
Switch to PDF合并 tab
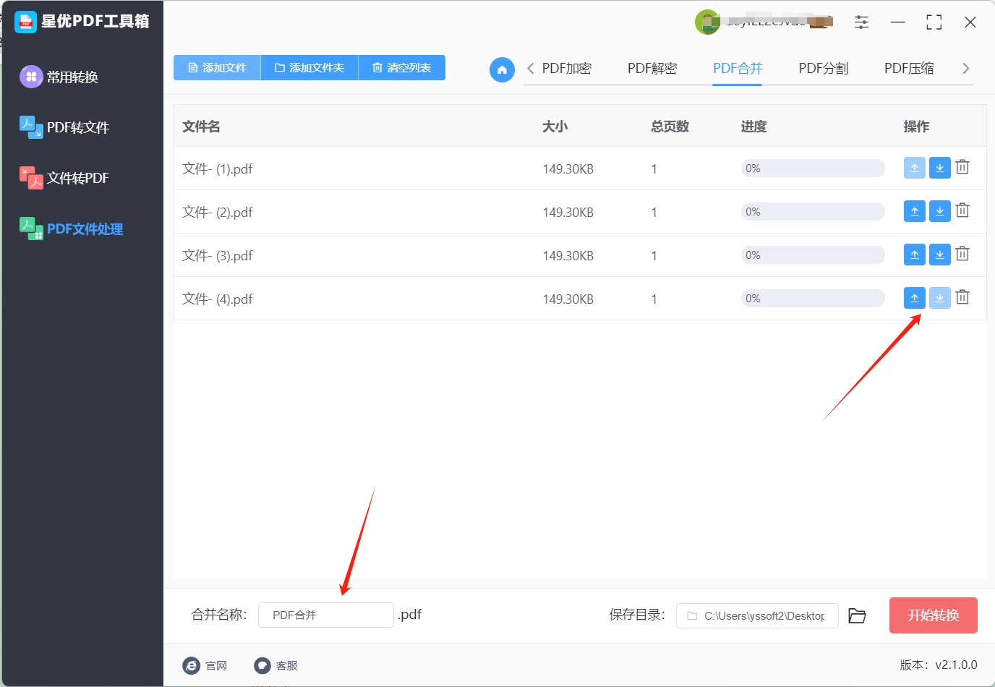click(x=738, y=68)
